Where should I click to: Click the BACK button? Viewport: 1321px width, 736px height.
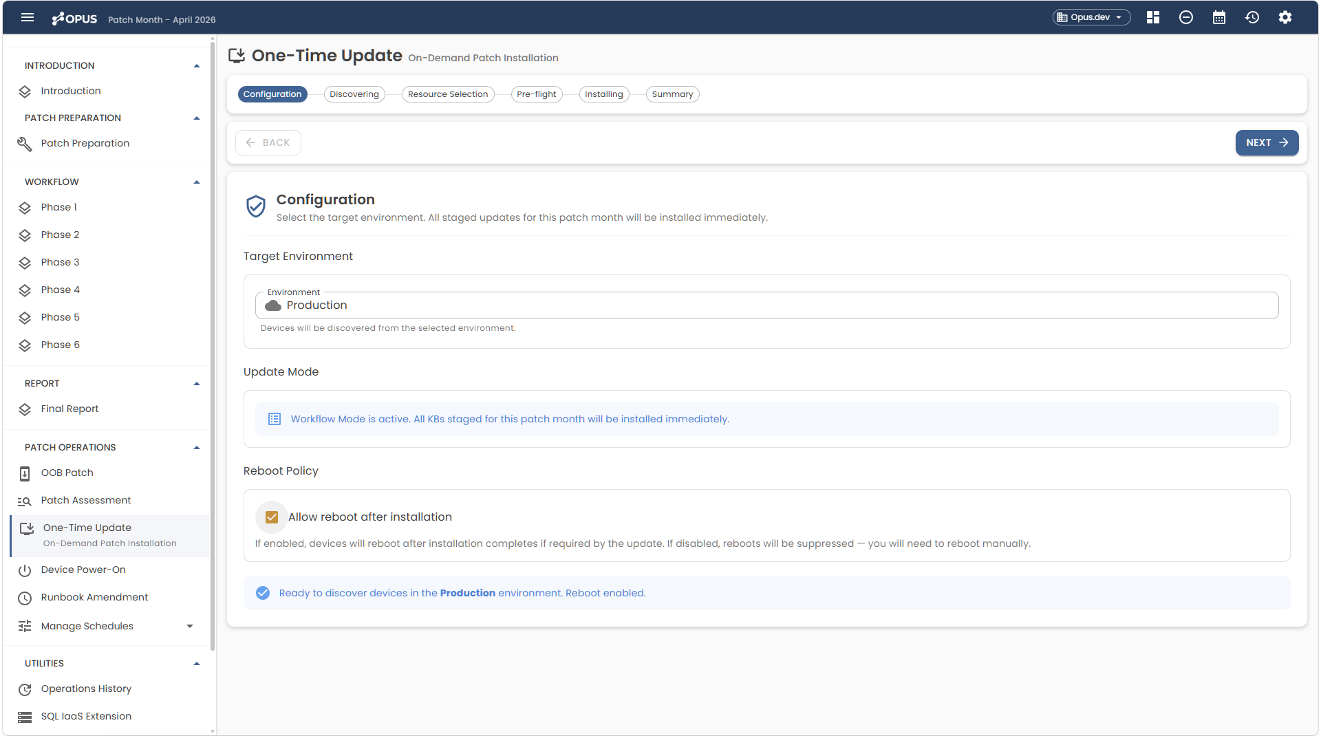[268, 143]
